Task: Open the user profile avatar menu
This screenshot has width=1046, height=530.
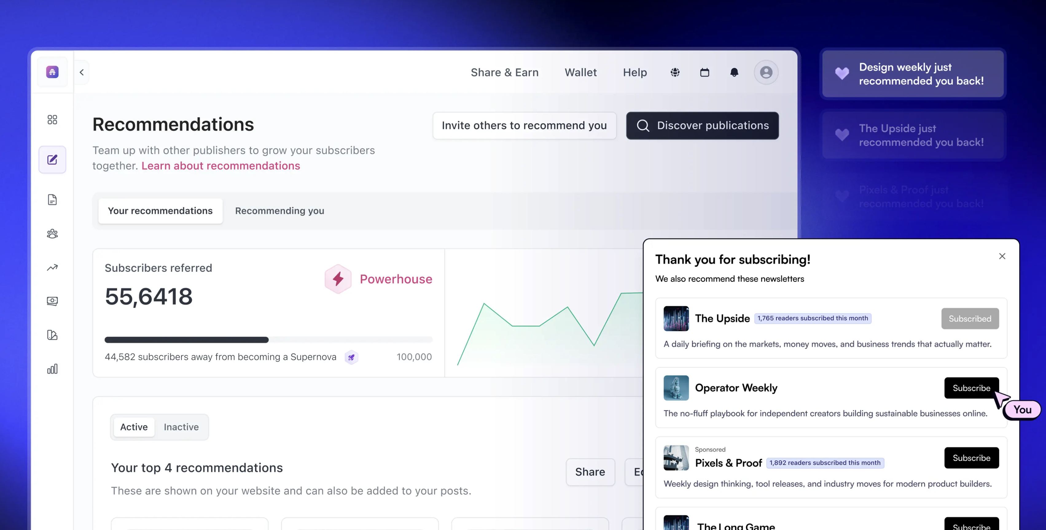Action: [x=766, y=72]
